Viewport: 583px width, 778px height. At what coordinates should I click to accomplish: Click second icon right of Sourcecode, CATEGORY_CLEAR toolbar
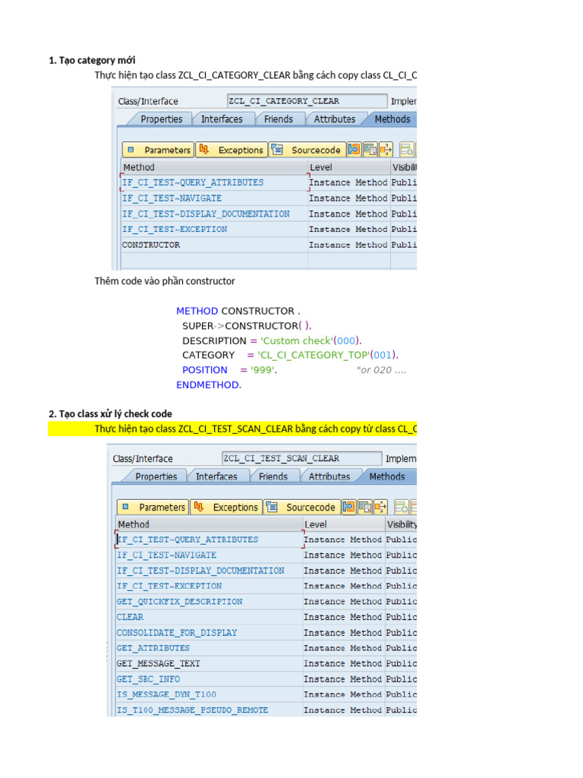click(x=370, y=150)
